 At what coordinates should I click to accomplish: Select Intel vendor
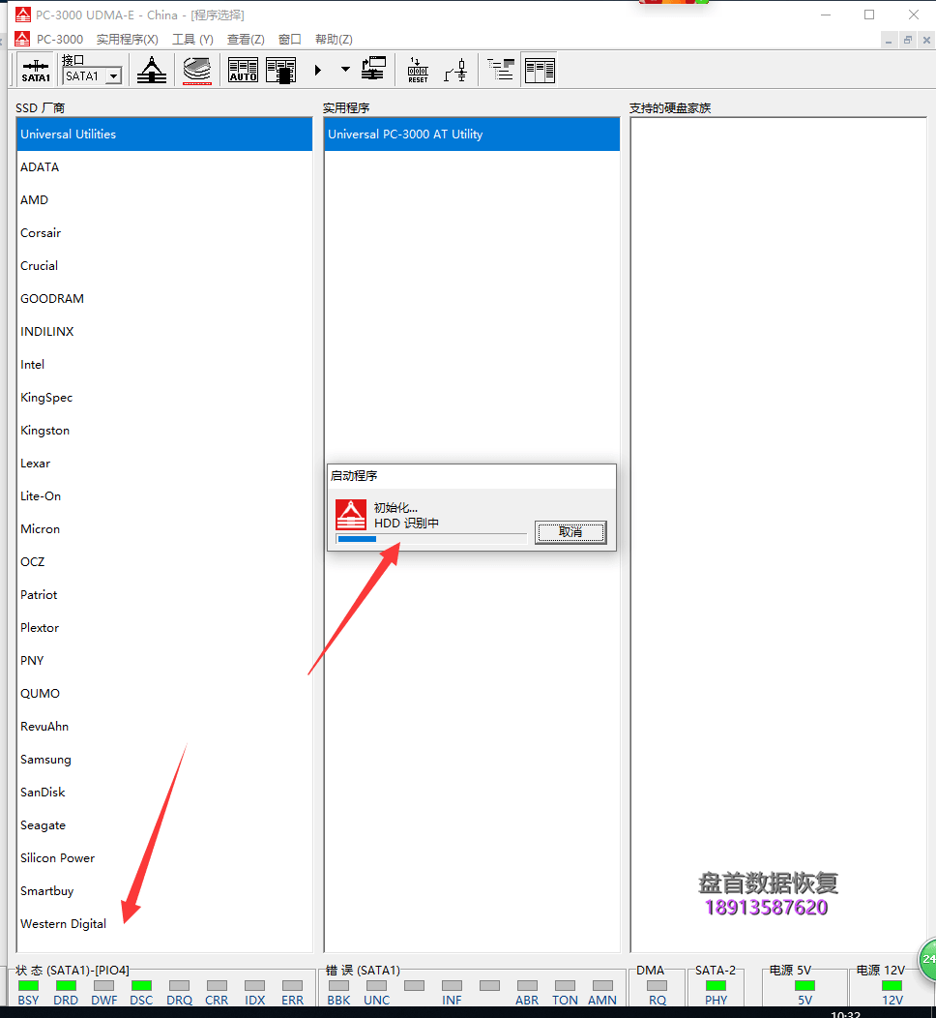tap(164, 364)
